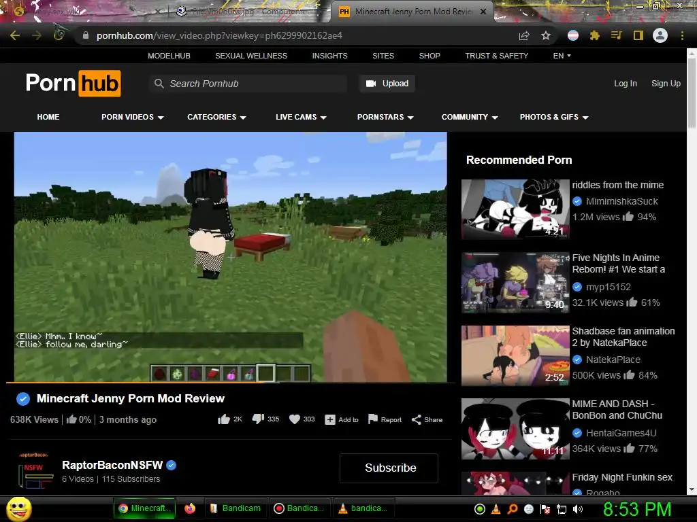The height and width of the screenshot is (522, 697).
Task: Click the striped flag extension icon
Action: (x=573, y=35)
